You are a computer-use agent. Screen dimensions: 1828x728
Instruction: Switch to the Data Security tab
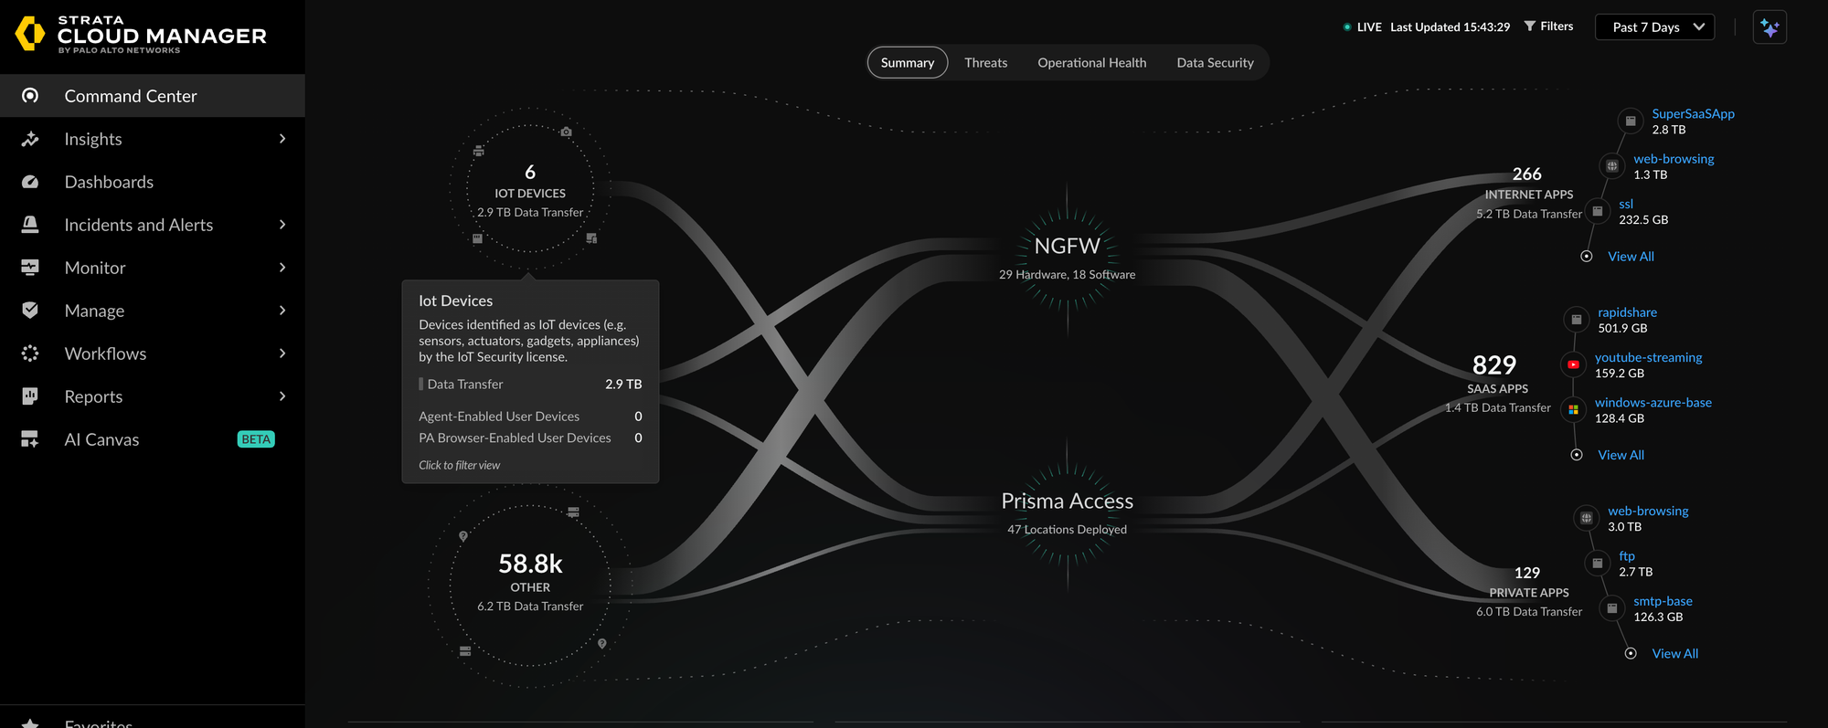point(1215,62)
